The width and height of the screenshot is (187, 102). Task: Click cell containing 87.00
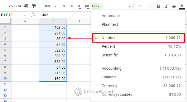pos(53,67)
